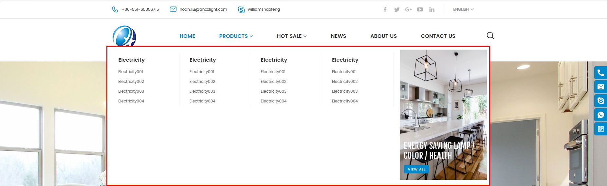607x186 pixels.
Task: Click the noah.liu@ahcxlight.com email link
Action: tap(203, 9)
